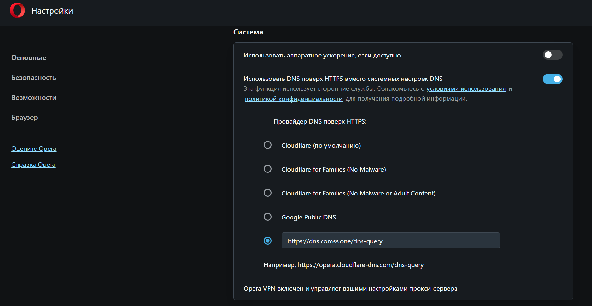Open the Браузер settings section
Image resolution: width=592 pixels, height=306 pixels.
coord(25,118)
